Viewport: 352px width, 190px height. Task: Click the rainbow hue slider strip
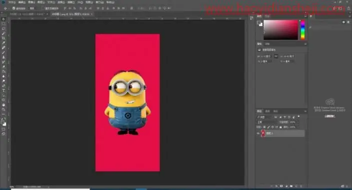[303, 30]
